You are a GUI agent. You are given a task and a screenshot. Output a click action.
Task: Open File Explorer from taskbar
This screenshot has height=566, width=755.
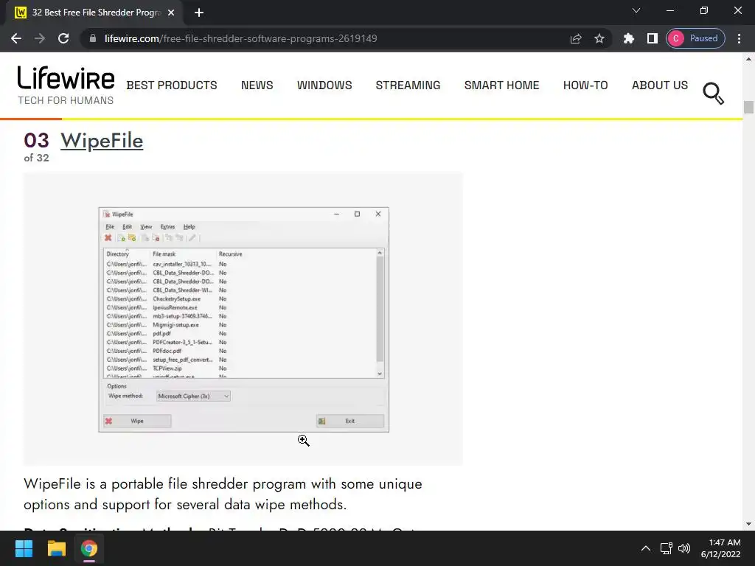56,548
